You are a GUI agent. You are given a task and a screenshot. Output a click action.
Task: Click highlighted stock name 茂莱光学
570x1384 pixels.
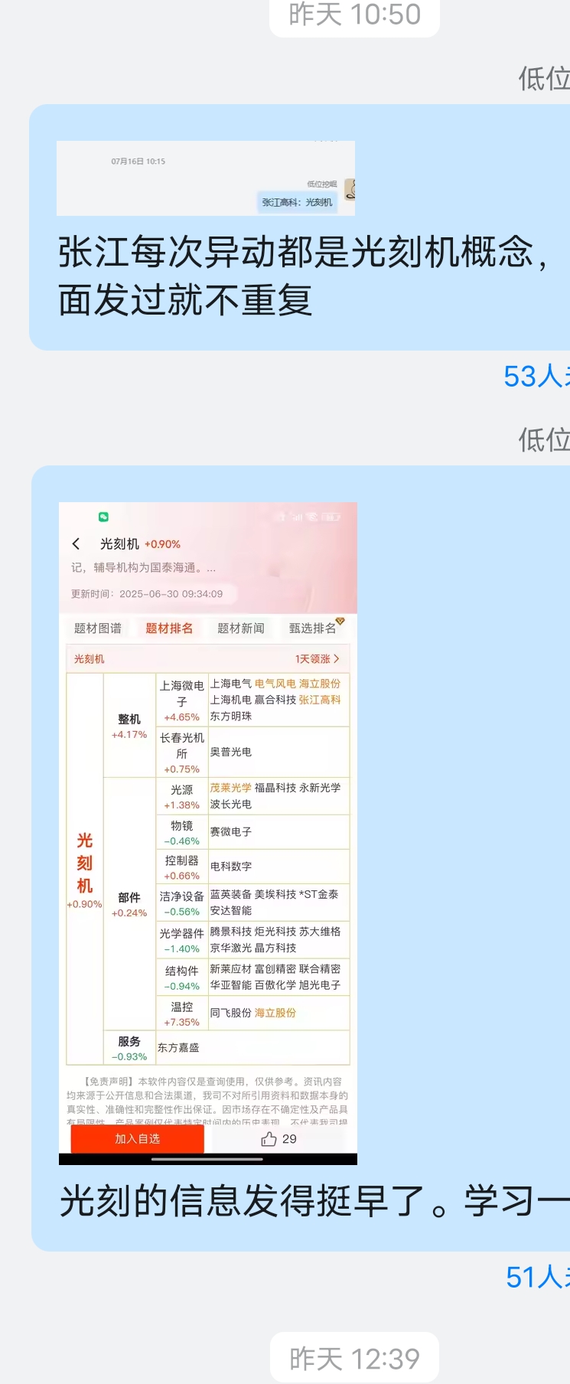(x=231, y=788)
